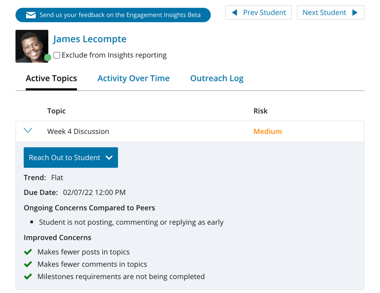Viewport: 380px width, 293px height.
Task: Click James Lecompte's profile photo
Action: pyautogui.click(x=32, y=46)
